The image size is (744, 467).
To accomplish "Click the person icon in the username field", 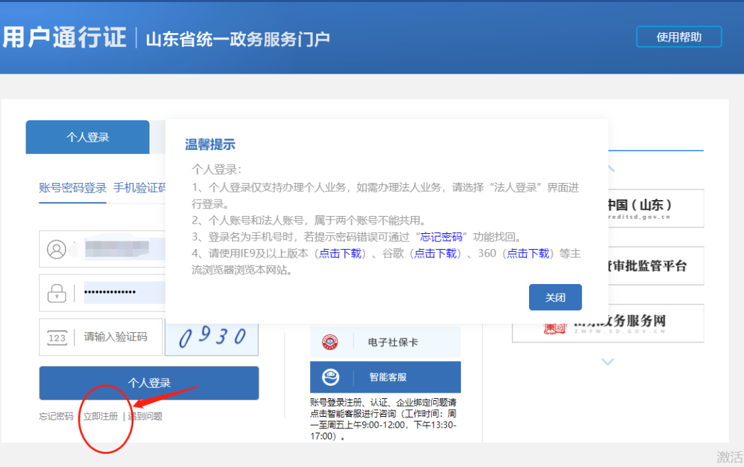I will tap(57, 249).
